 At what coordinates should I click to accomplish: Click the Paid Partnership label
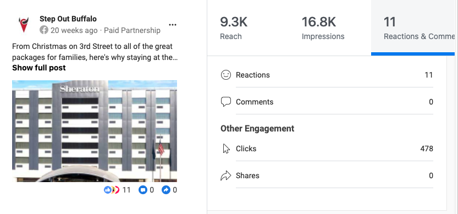coord(132,30)
